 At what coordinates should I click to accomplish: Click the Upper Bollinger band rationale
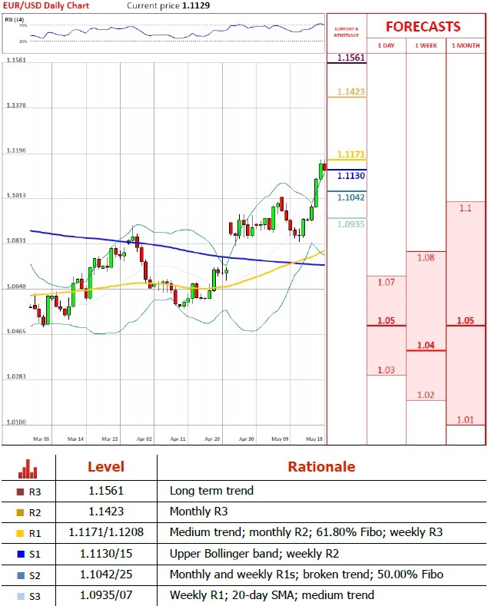254,554
